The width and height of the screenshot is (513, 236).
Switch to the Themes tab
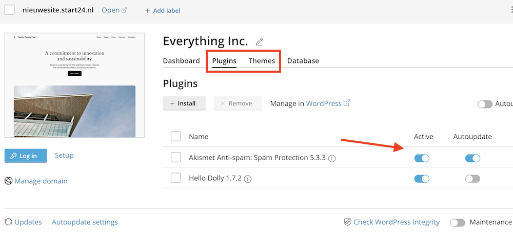[x=262, y=60]
